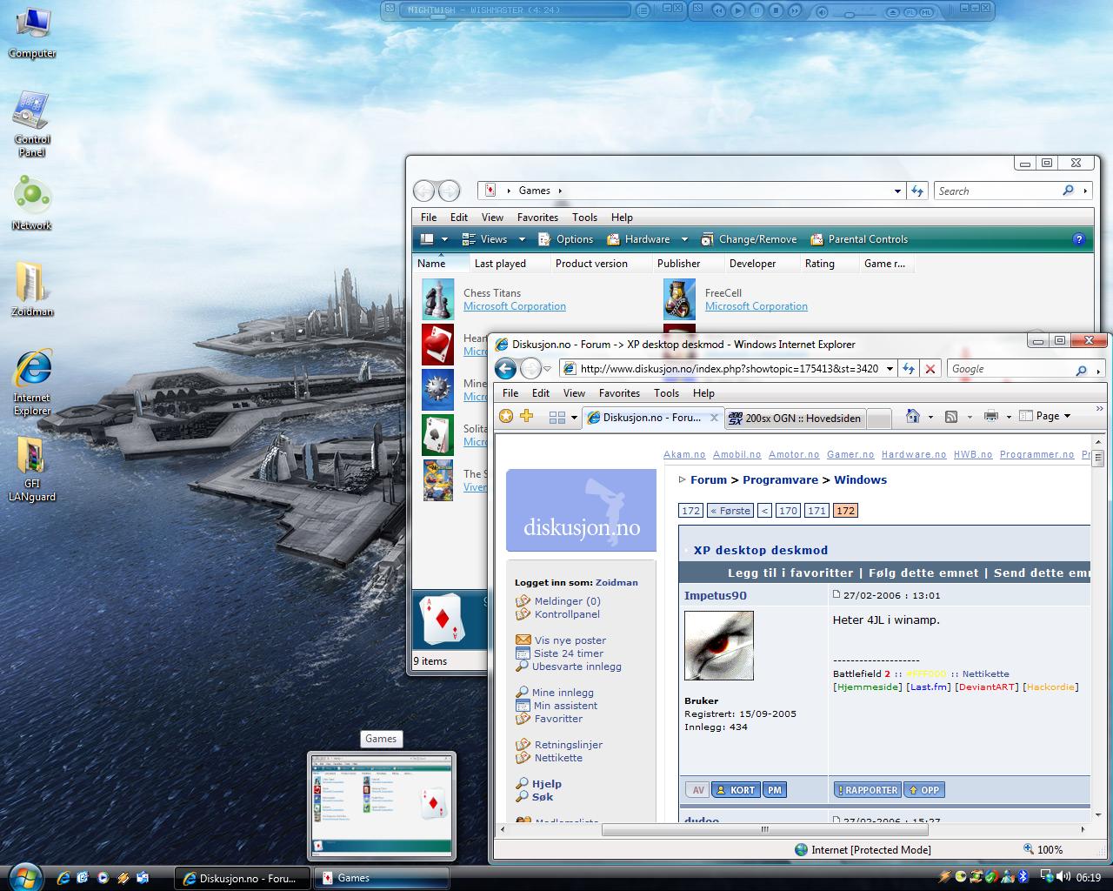Click the Winamp play button
The width and height of the screenshot is (1113, 891).
click(x=737, y=11)
